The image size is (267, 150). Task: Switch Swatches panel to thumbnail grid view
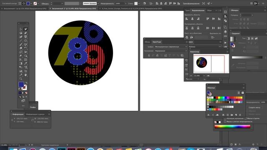(242, 92)
